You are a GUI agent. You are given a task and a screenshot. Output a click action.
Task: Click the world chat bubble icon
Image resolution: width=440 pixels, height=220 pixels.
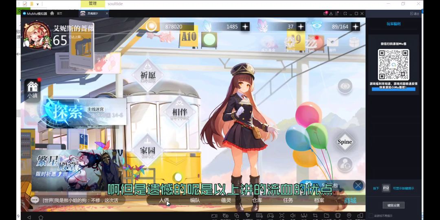(x=35, y=200)
